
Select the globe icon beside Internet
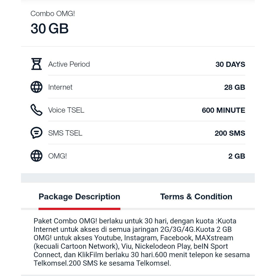coord(36,87)
